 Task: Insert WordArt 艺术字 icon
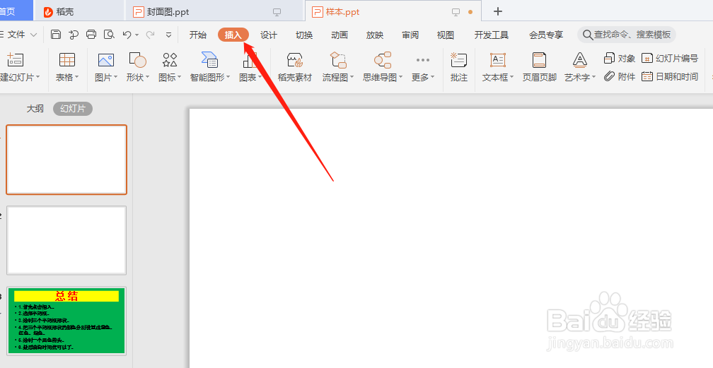(x=580, y=59)
